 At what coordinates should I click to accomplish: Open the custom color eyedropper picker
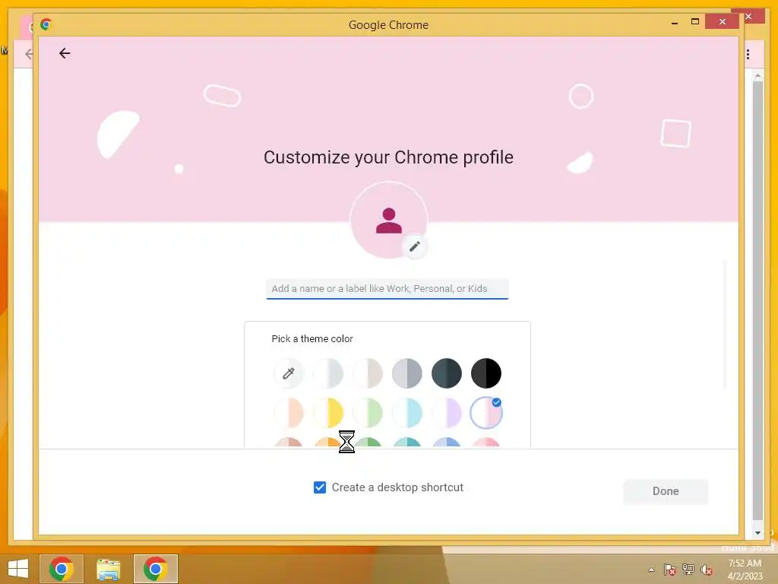[x=288, y=373]
